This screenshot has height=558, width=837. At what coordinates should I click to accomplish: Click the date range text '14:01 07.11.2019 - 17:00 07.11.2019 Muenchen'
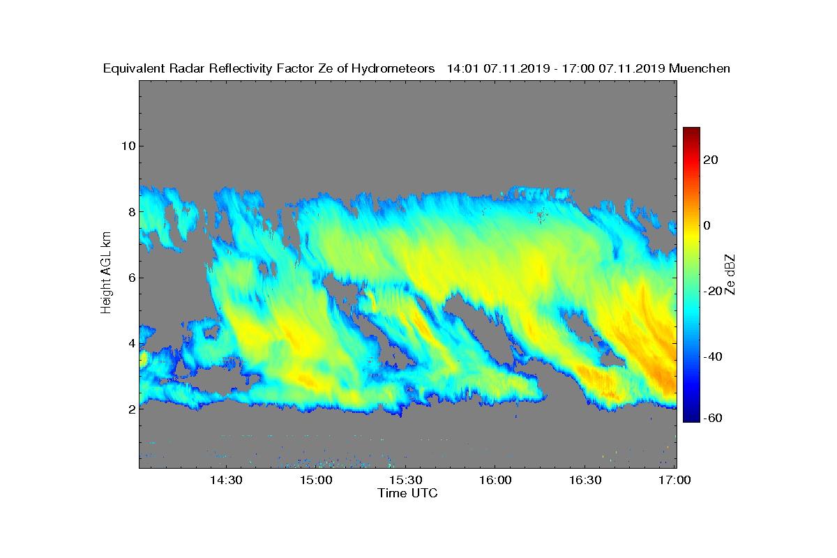coord(589,68)
